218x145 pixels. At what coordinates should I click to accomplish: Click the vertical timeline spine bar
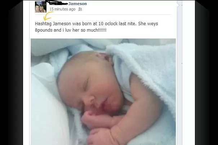point(179,73)
